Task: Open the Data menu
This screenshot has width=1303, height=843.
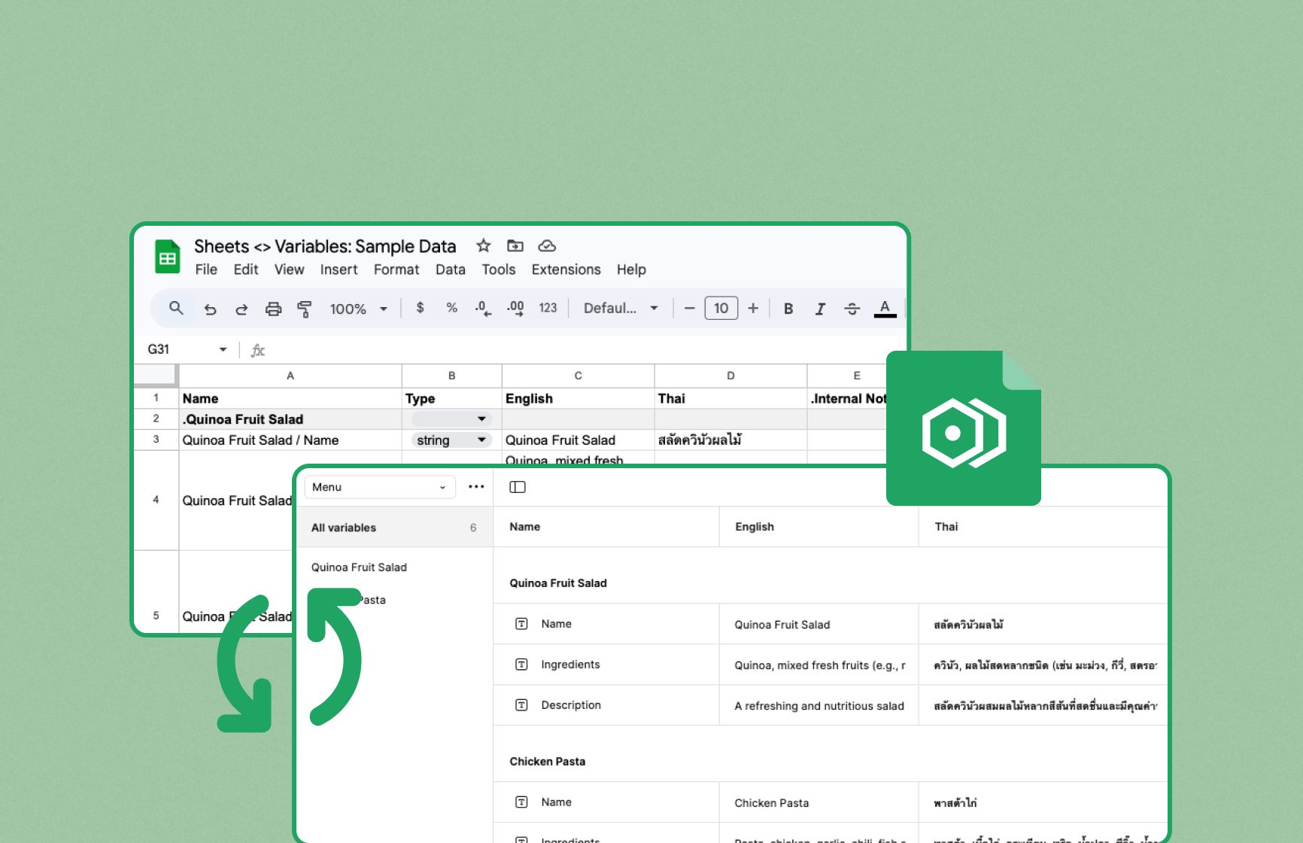Action: tap(451, 269)
